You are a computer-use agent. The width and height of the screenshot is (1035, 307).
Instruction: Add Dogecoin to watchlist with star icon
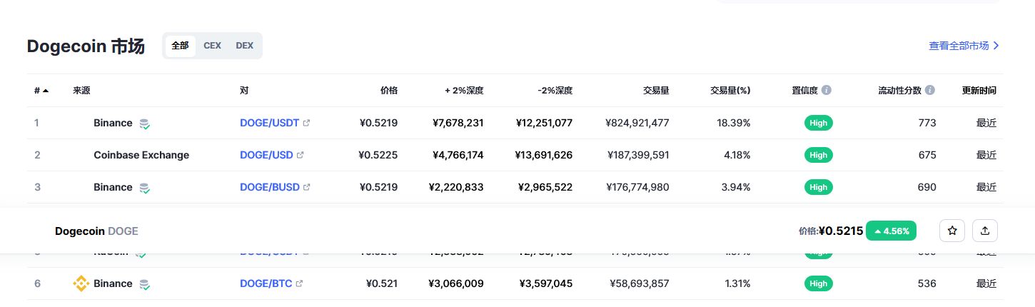coord(951,231)
